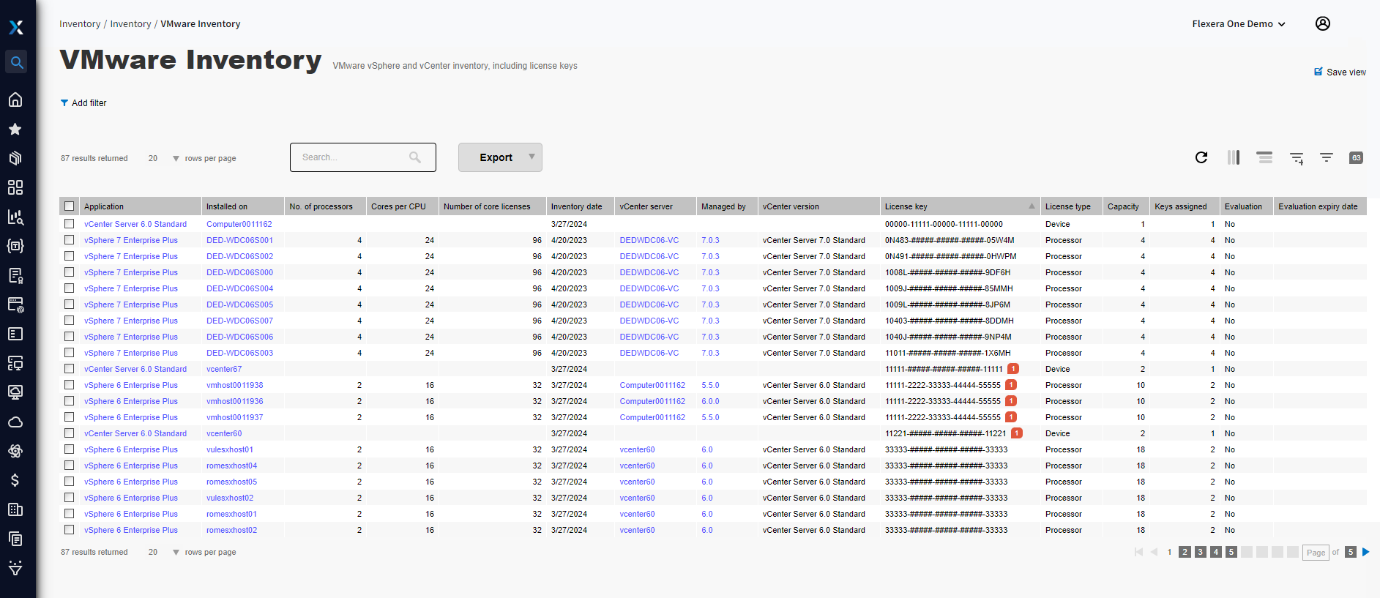Open the monitor certificate icon in sidebar
1380x598 pixels.
coord(15,392)
